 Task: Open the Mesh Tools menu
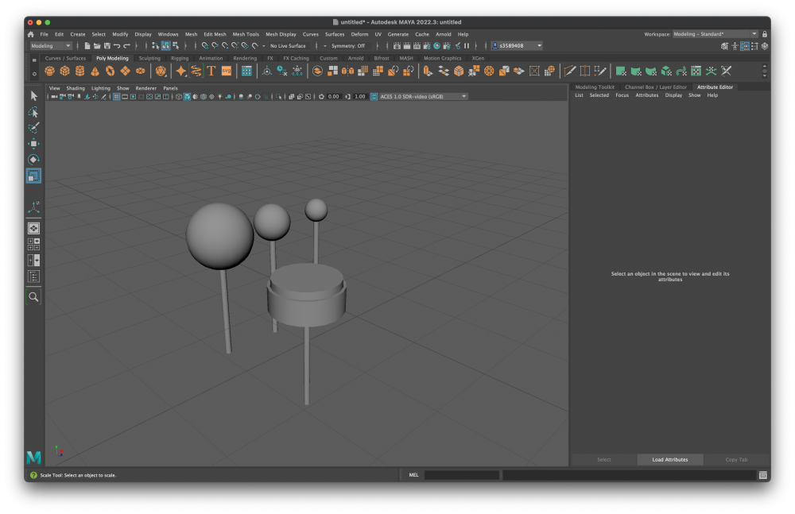click(246, 34)
